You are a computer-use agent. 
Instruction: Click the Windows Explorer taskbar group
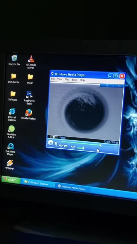38,183
